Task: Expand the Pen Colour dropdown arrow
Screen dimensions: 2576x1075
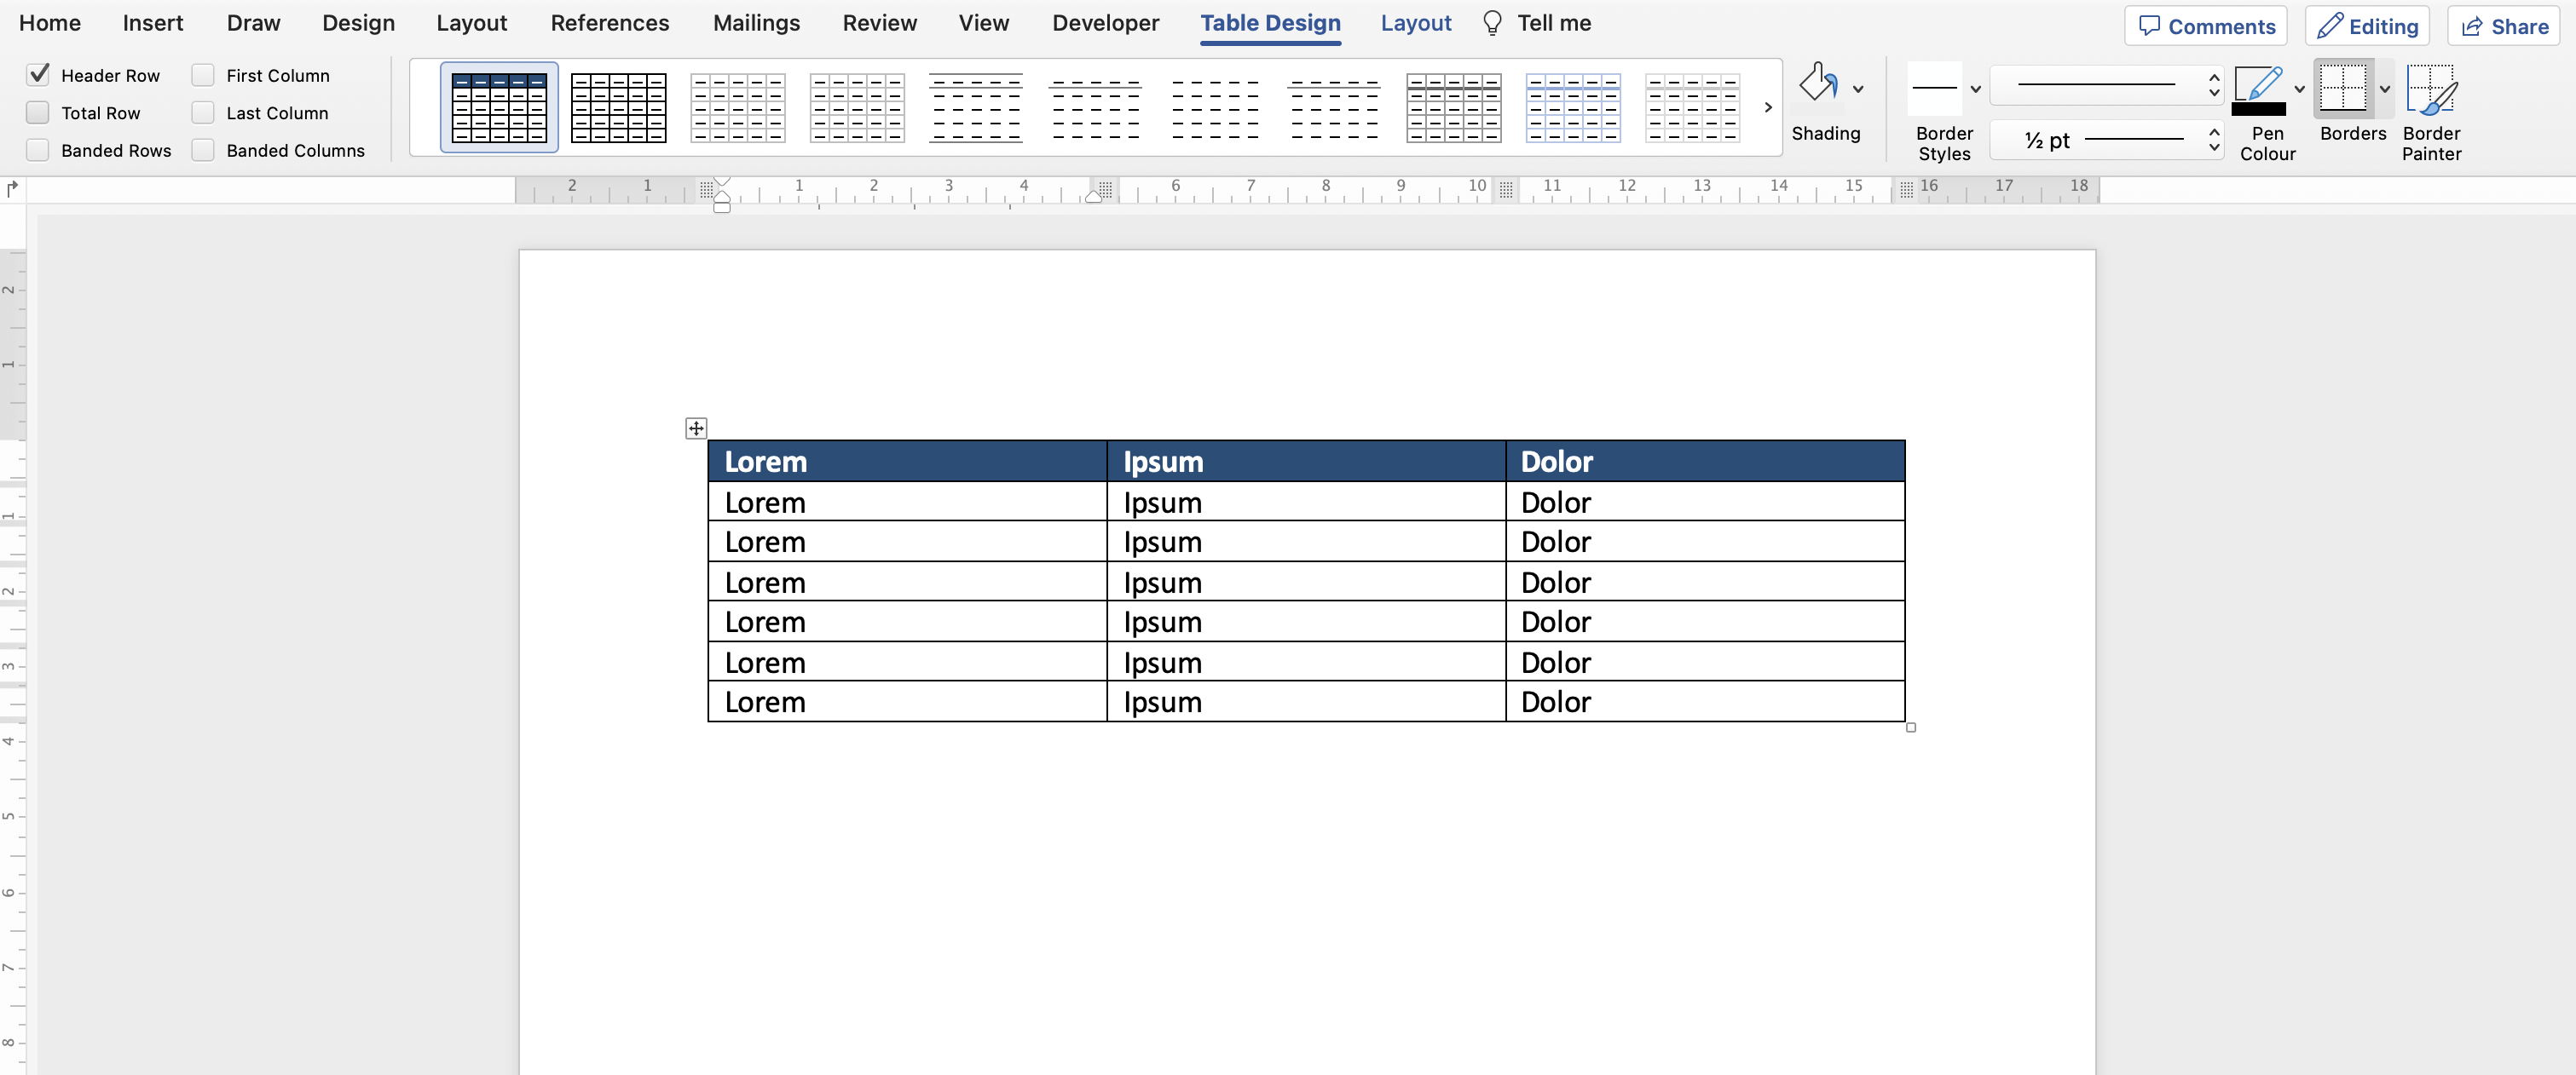Action: click(2299, 89)
